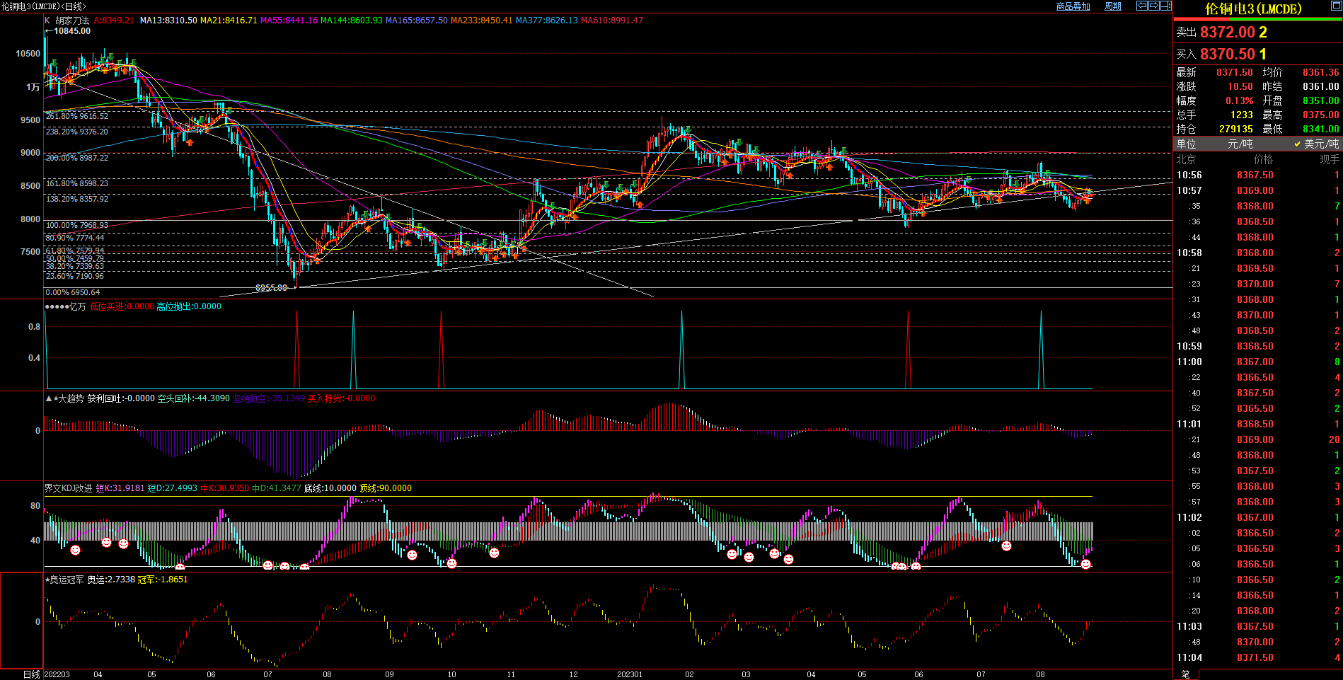
Task: Click the 卖出 sell price 8372.00
Action: click(1228, 32)
